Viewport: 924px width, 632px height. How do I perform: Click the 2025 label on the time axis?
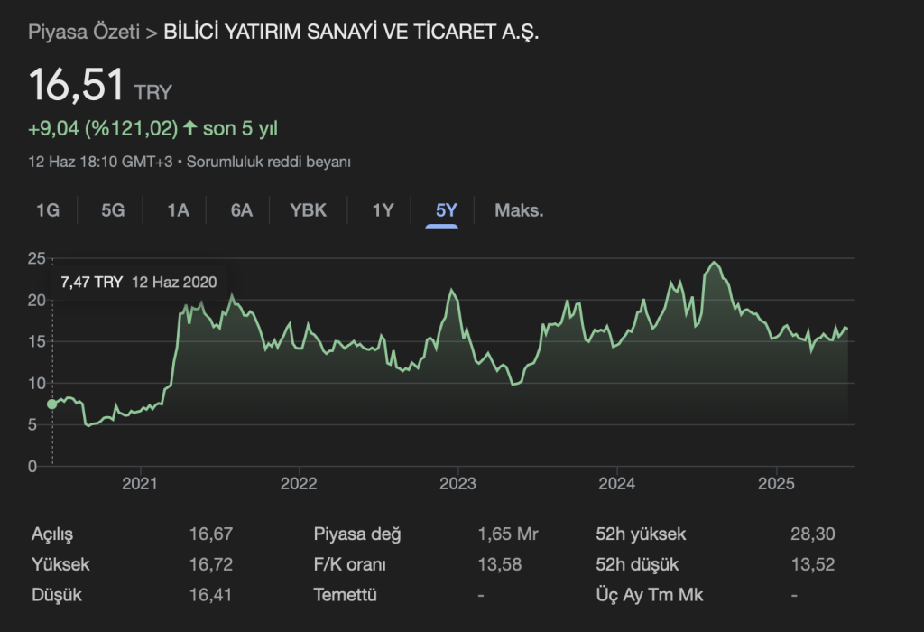[x=775, y=484]
